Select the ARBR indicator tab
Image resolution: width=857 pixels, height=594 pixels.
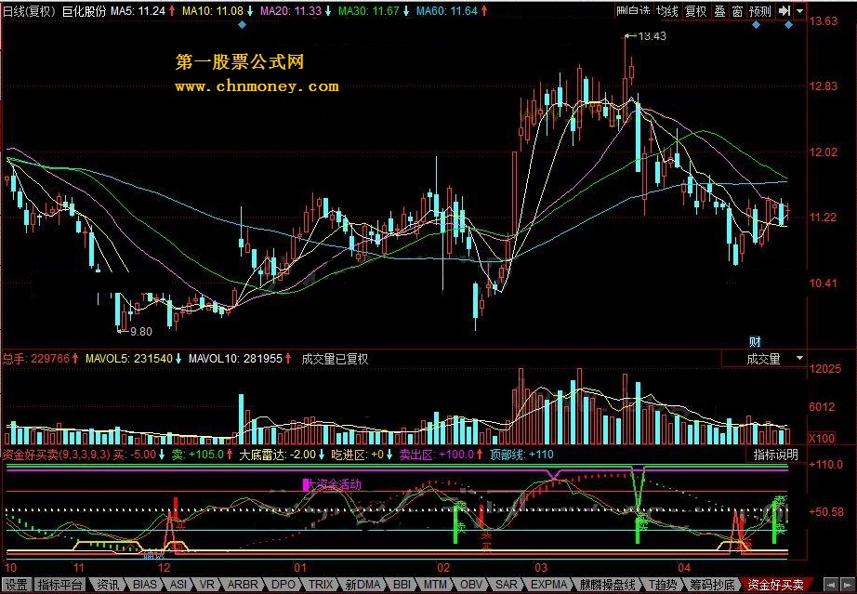tap(242, 585)
